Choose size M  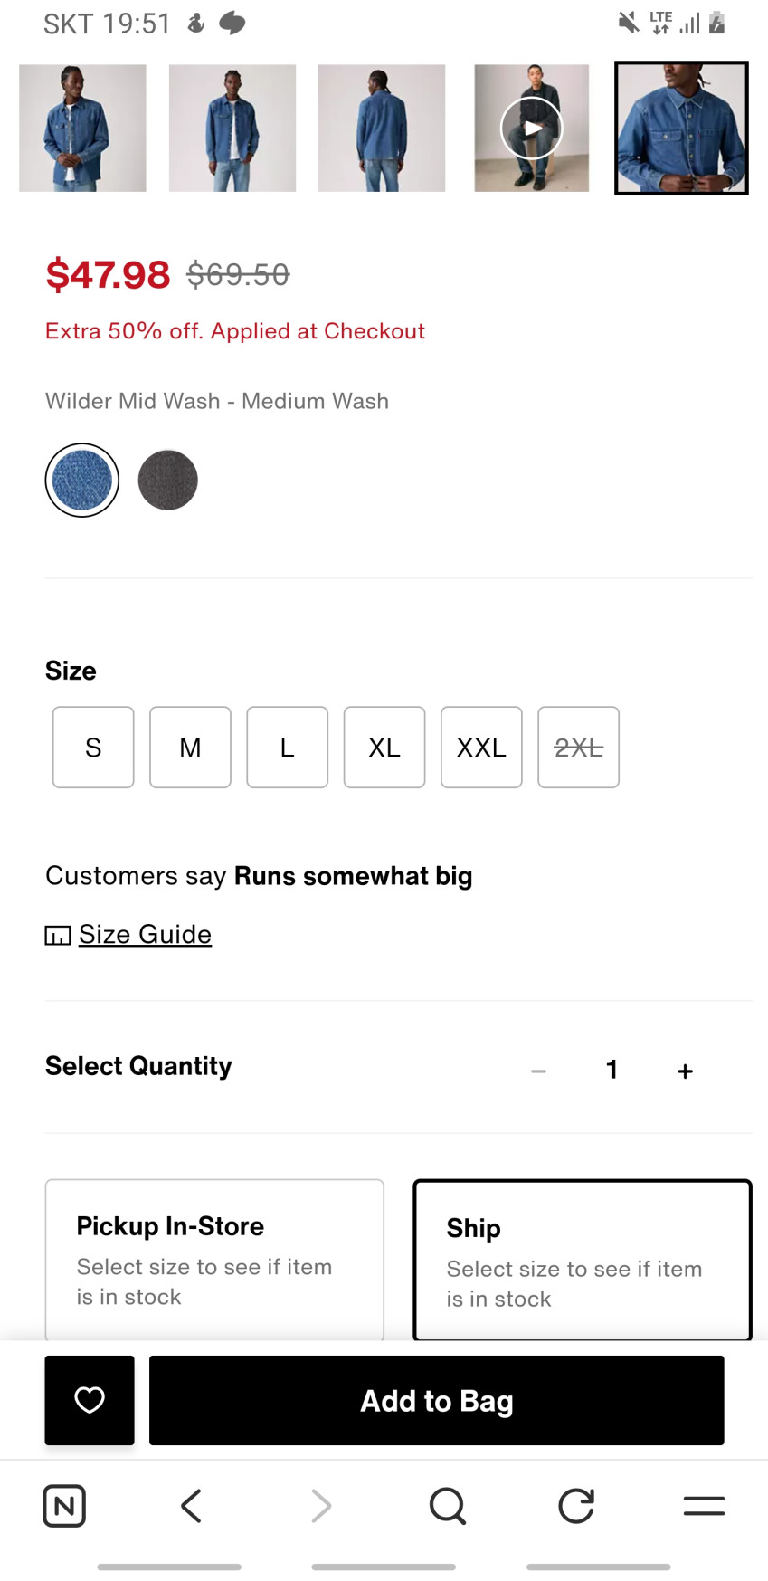(x=190, y=748)
